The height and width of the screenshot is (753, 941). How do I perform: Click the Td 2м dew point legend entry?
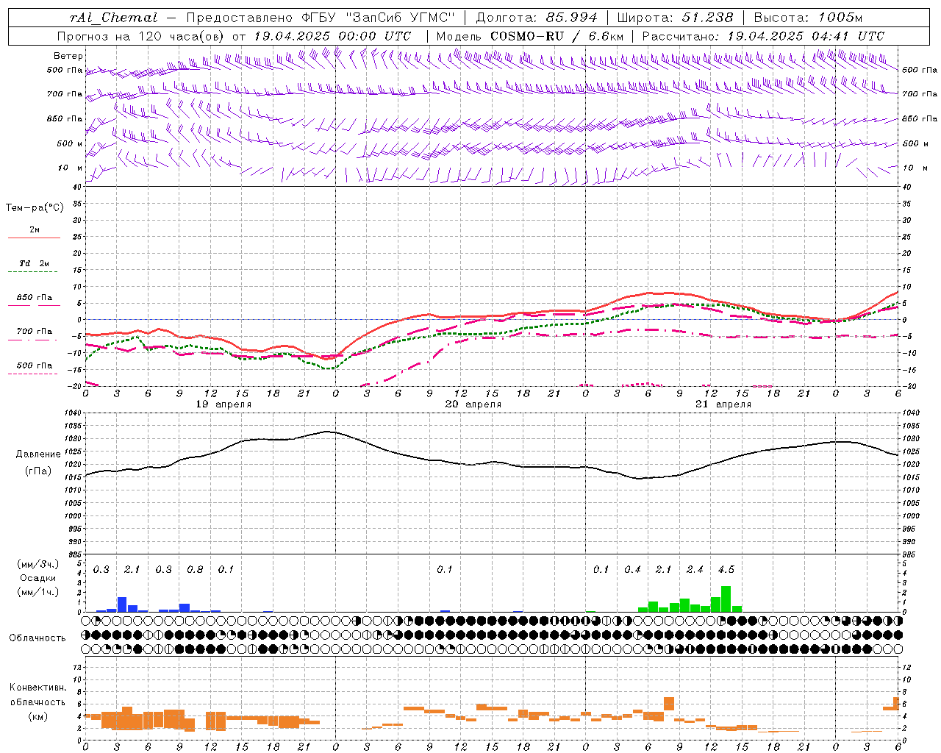34,263
